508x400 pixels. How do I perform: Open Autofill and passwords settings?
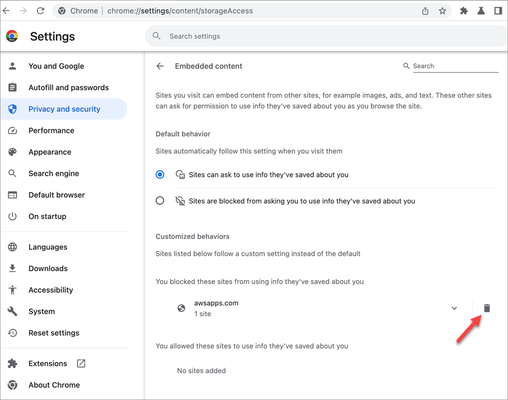(x=68, y=88)
